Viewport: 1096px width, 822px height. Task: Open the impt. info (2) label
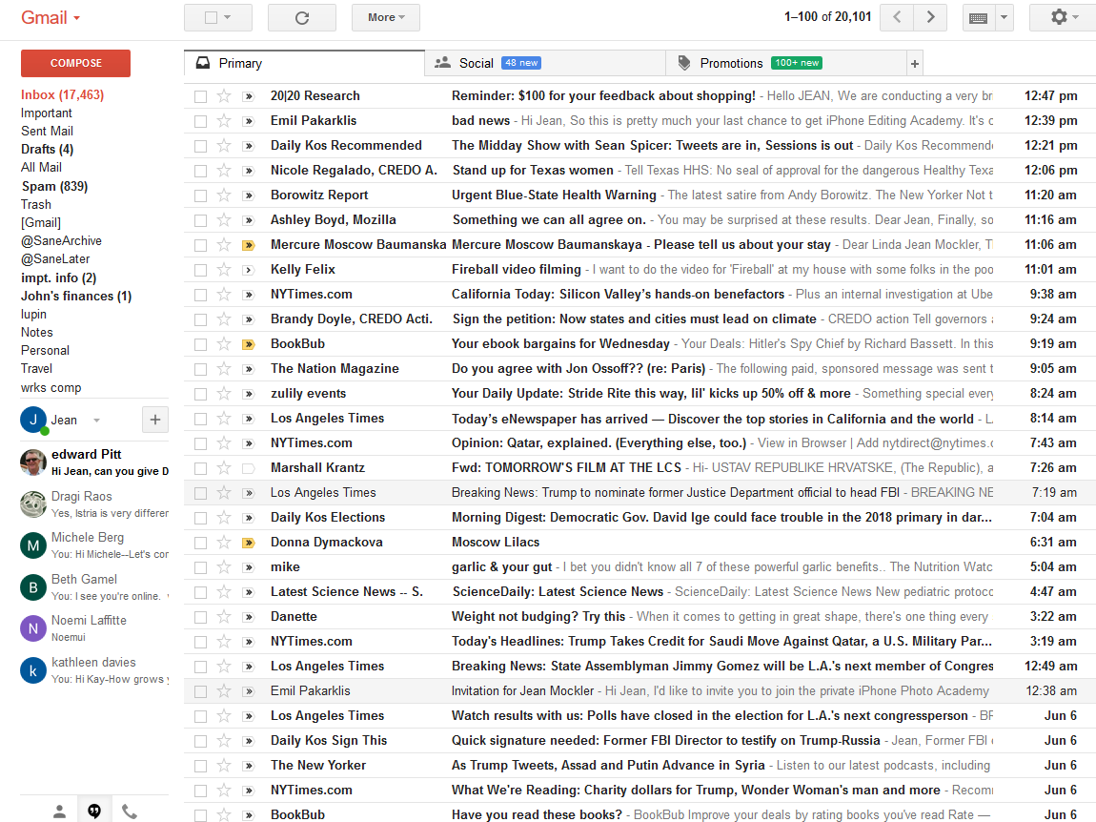(59, 277)
